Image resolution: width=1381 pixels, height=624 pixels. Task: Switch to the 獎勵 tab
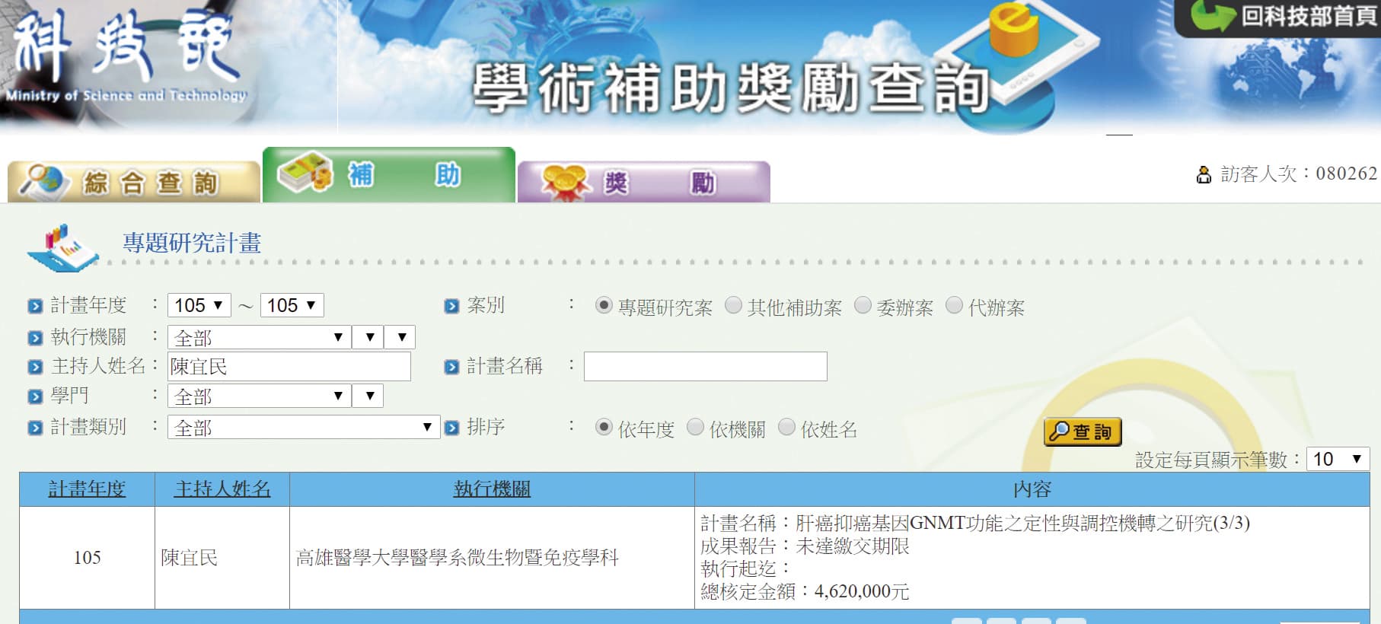pos(644,182)
